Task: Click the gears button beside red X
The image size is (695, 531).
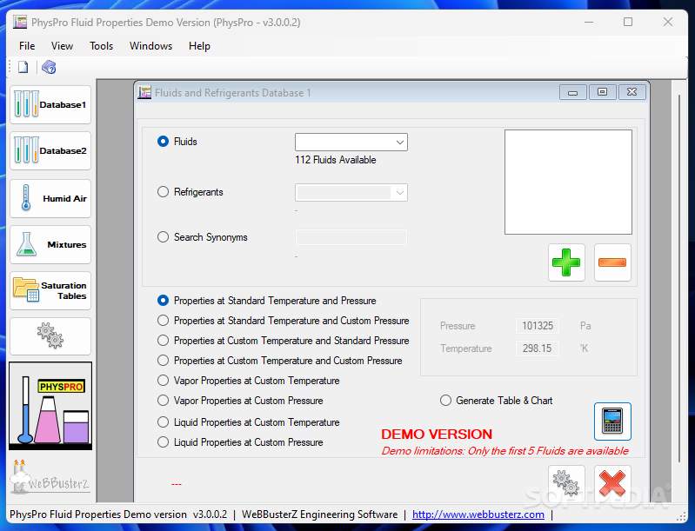Action: (566, 482)
